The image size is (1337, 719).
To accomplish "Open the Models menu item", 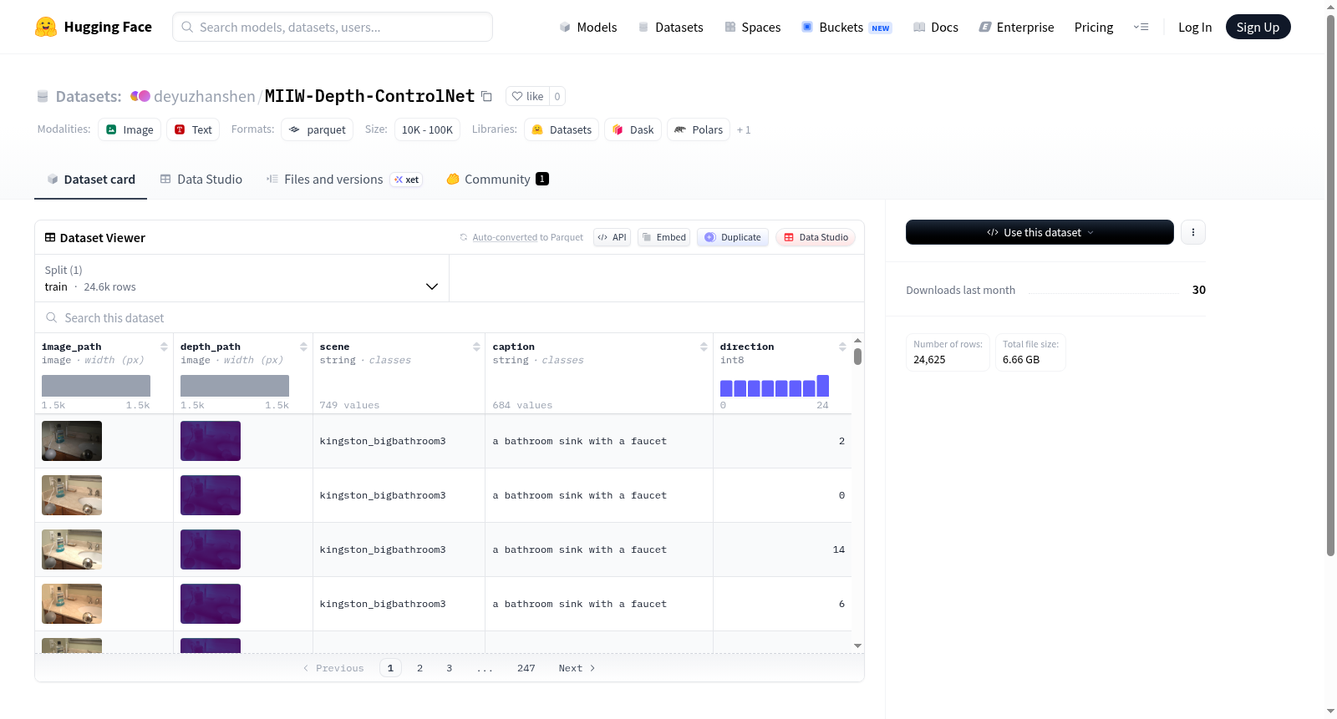I will pyautogui.click(x=588, y=27).
